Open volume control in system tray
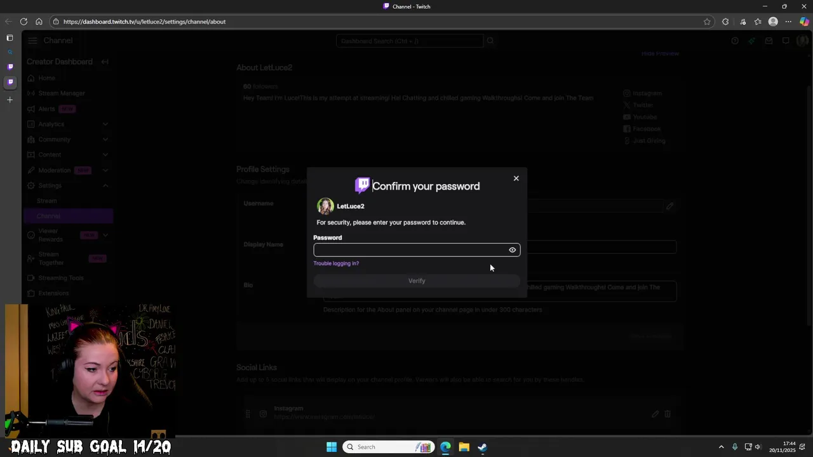This screenshot has width=813, height=457. coord(758,447)
